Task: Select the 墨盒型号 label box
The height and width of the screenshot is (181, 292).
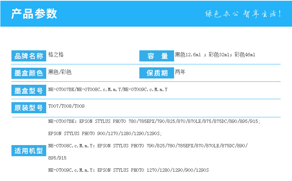Action: [x=29, y=90]
